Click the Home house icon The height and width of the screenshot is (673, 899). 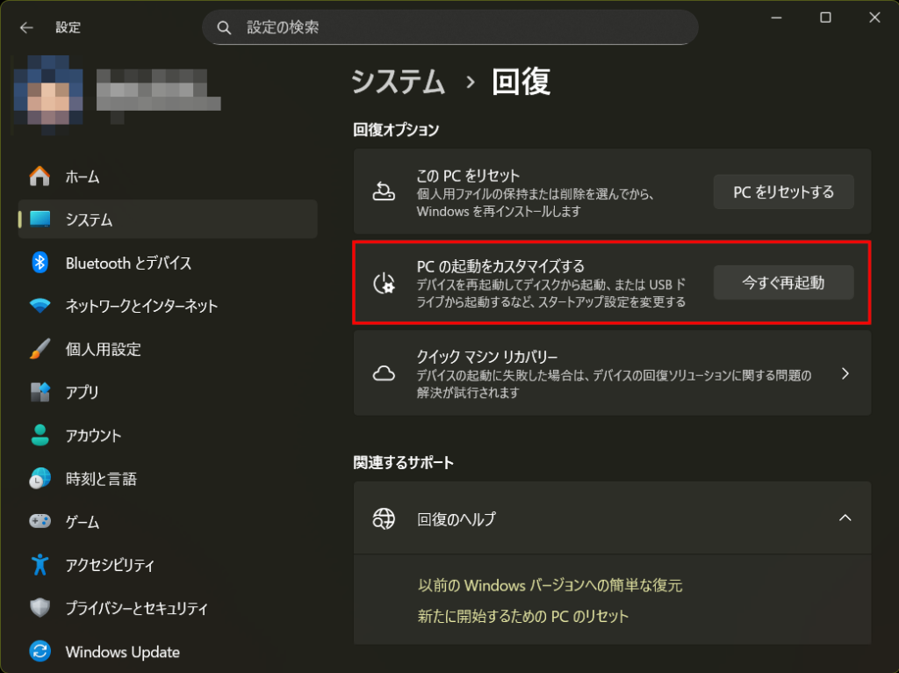(x=40, y=176)
